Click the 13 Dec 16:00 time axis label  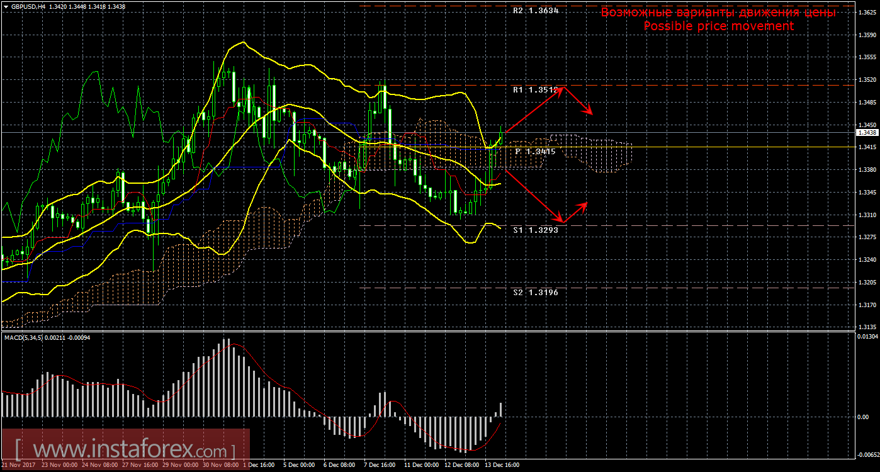[500, 465]
